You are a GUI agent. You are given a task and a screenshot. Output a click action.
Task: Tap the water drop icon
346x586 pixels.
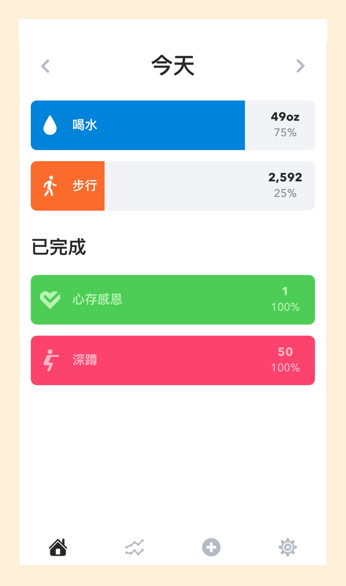point(50,125)
